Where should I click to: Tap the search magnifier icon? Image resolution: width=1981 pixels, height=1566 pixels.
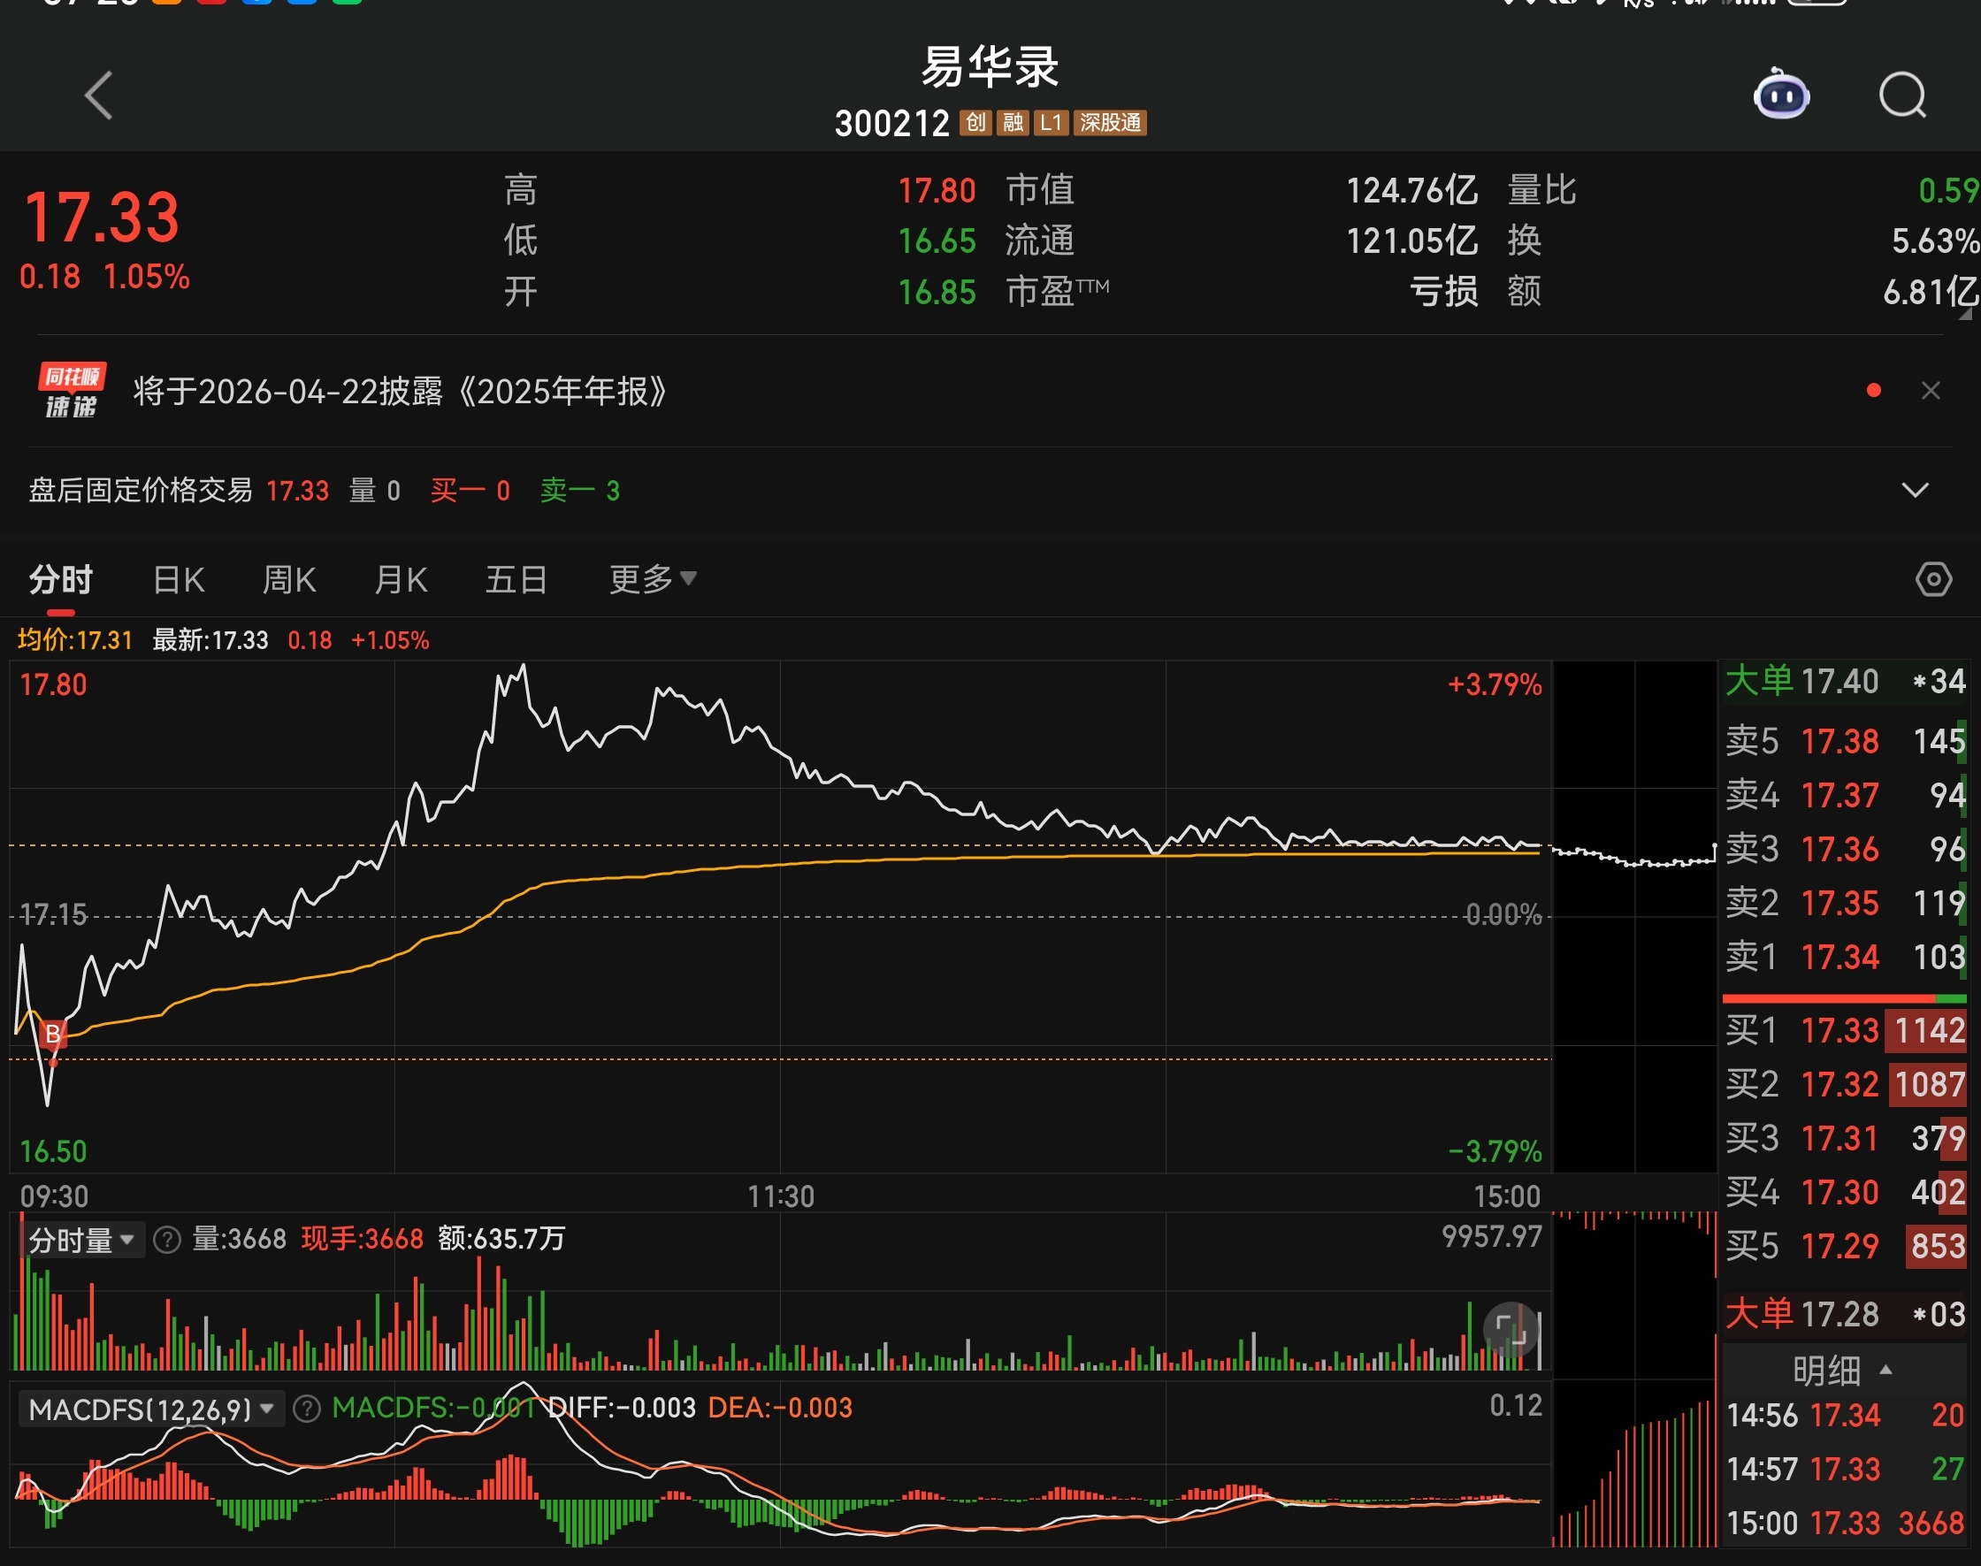(x=1902, y=95)
